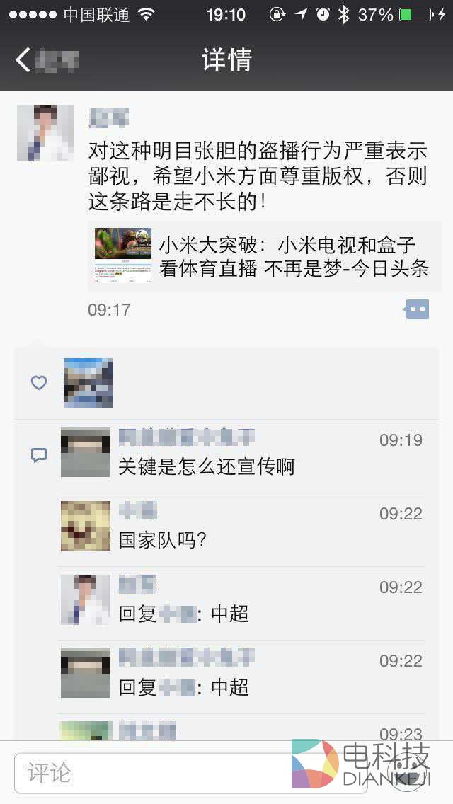The image size is (453, 804).
Task: Open the comment bubble menu beside 09:17
Action: [417, 309]
